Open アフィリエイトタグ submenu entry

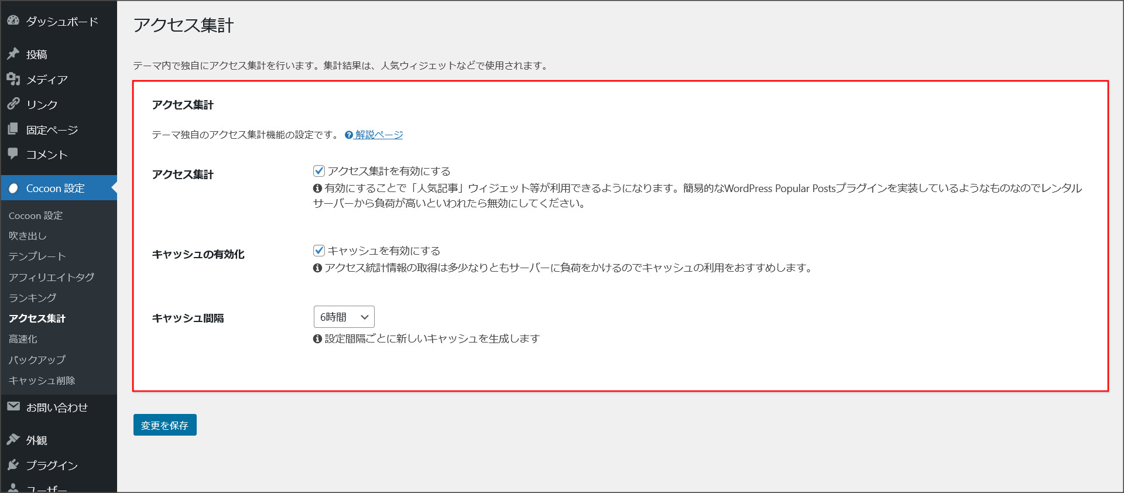(x=52, y=277)
